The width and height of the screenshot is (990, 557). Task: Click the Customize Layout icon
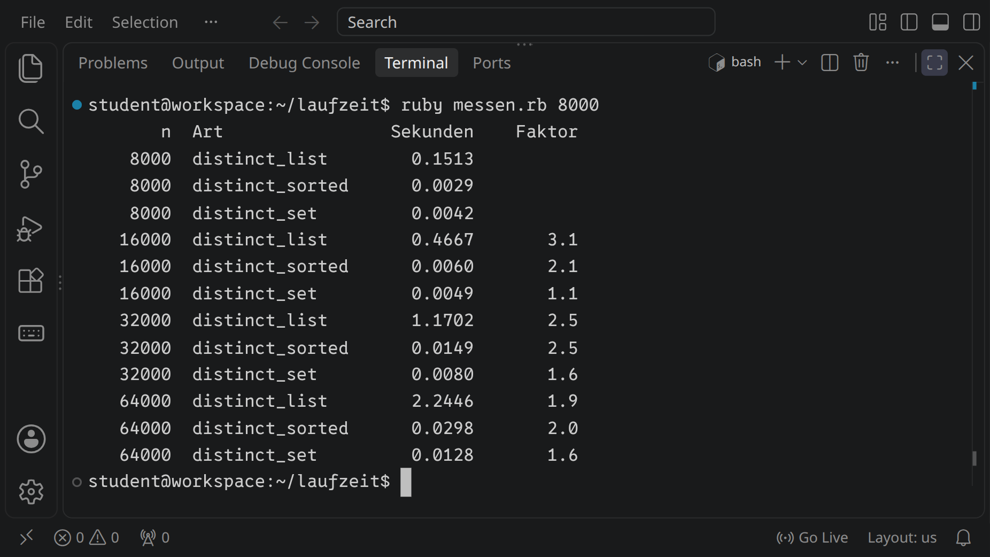(x=878, y=22)
